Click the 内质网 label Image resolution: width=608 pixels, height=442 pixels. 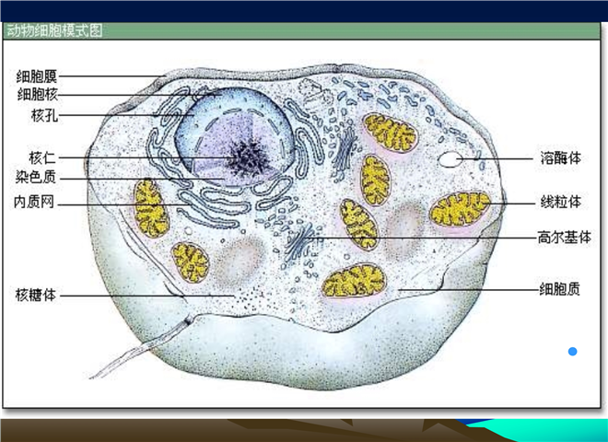tap(34, 202)
